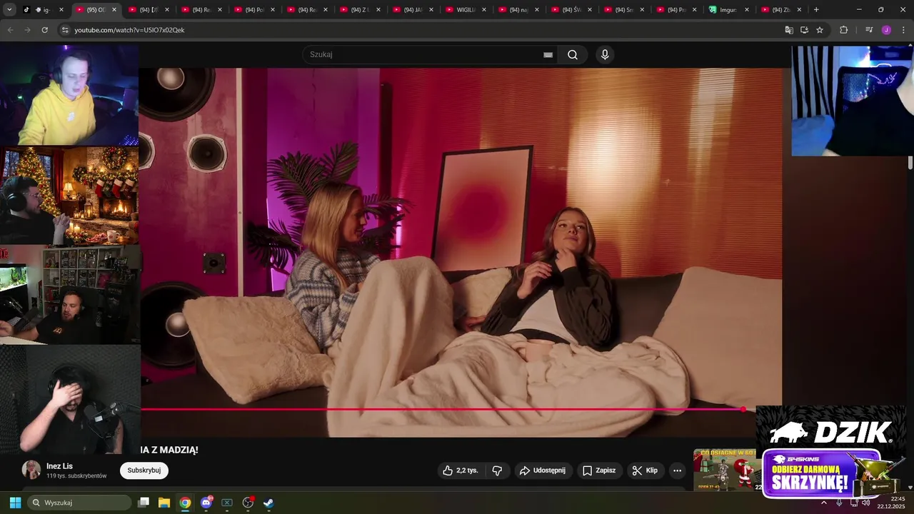Open Inez Lis channel avatar

(31, 470)
